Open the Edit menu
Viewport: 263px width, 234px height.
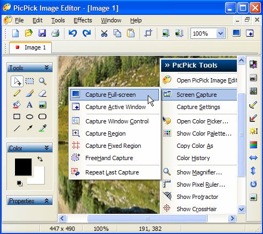pos(37,20)
